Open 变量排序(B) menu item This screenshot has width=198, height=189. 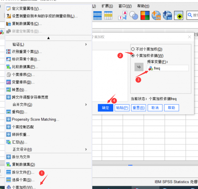[48, 82]
